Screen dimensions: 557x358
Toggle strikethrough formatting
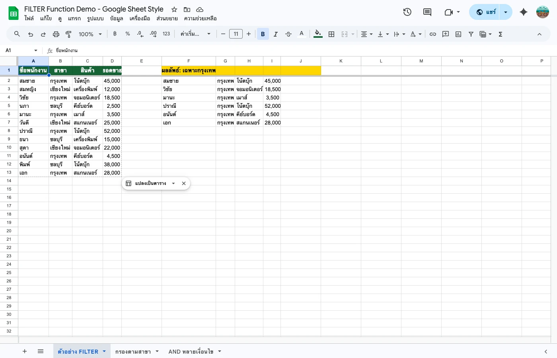click(x=288, y=34)
